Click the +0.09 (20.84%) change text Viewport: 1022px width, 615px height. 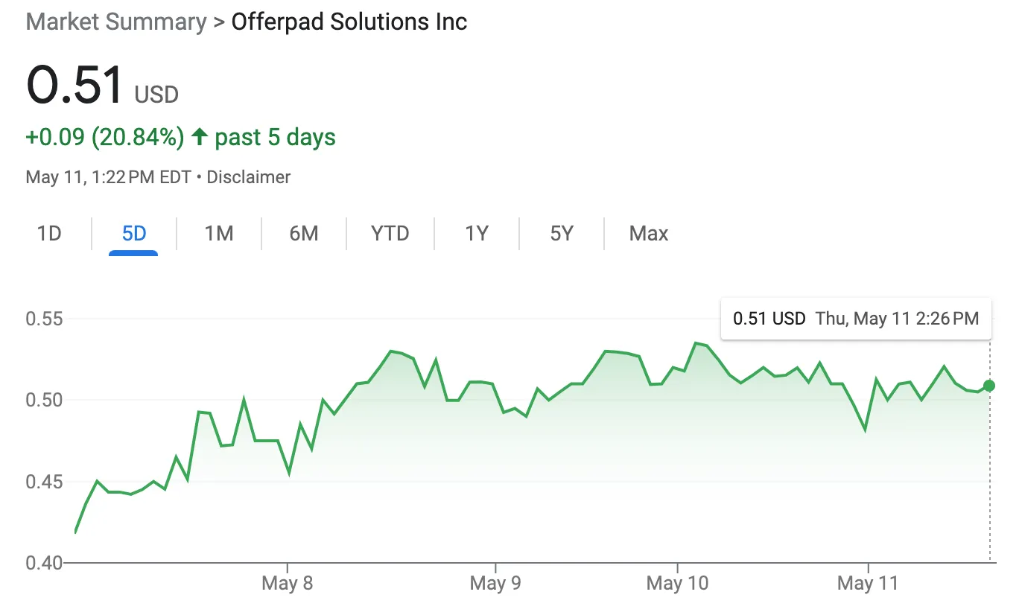105,137
